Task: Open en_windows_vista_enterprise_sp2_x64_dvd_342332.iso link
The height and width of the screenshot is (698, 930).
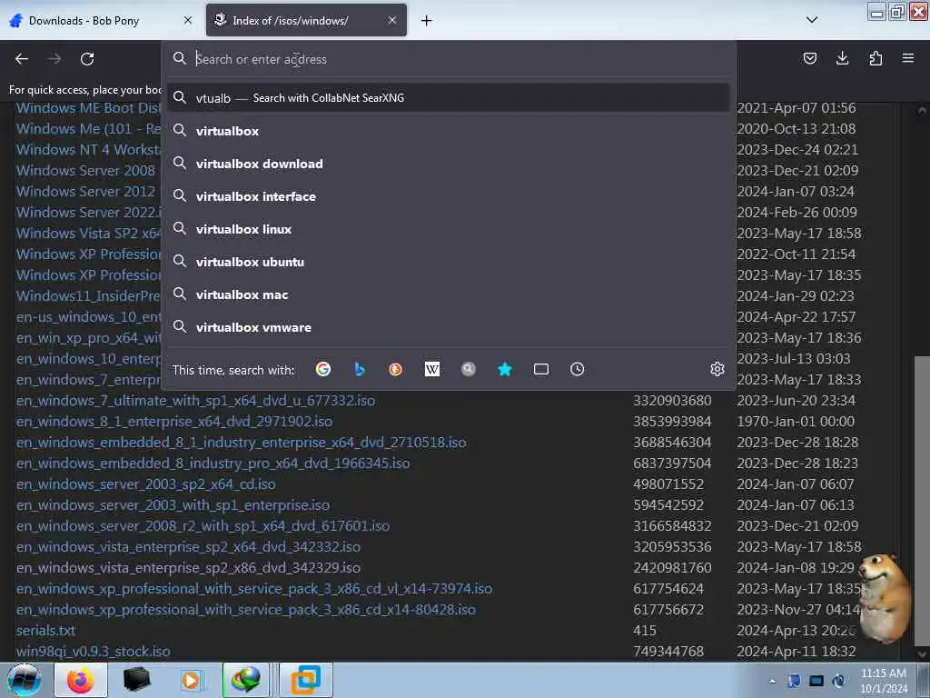Action: (188, 546)
